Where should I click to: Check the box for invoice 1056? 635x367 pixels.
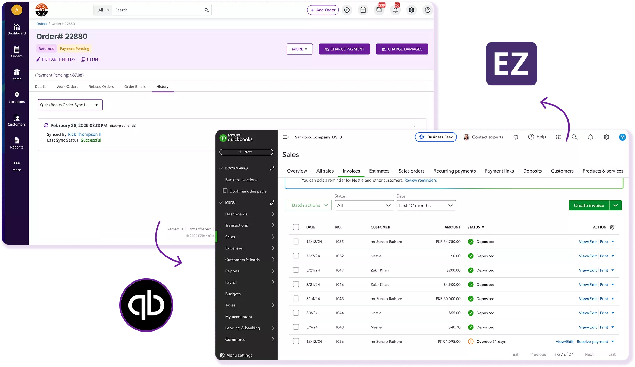tap(296, 341)
